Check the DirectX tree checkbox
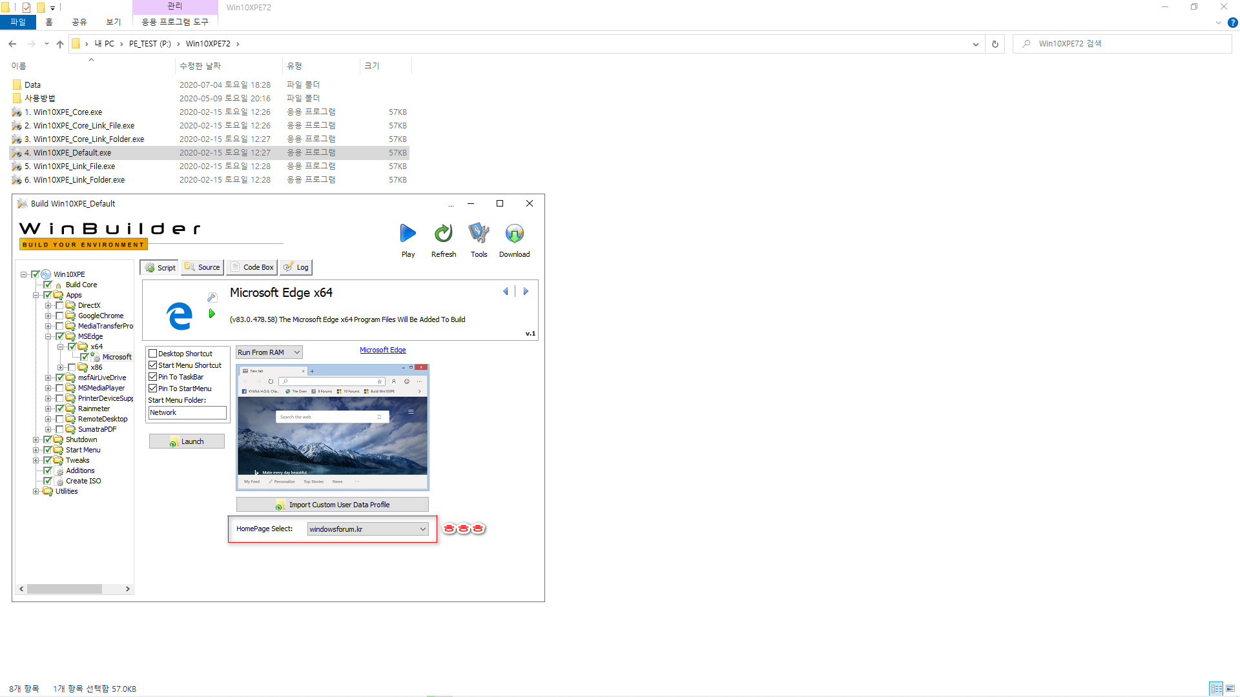This screenshot has width=1240, height=697. point(59,305)
